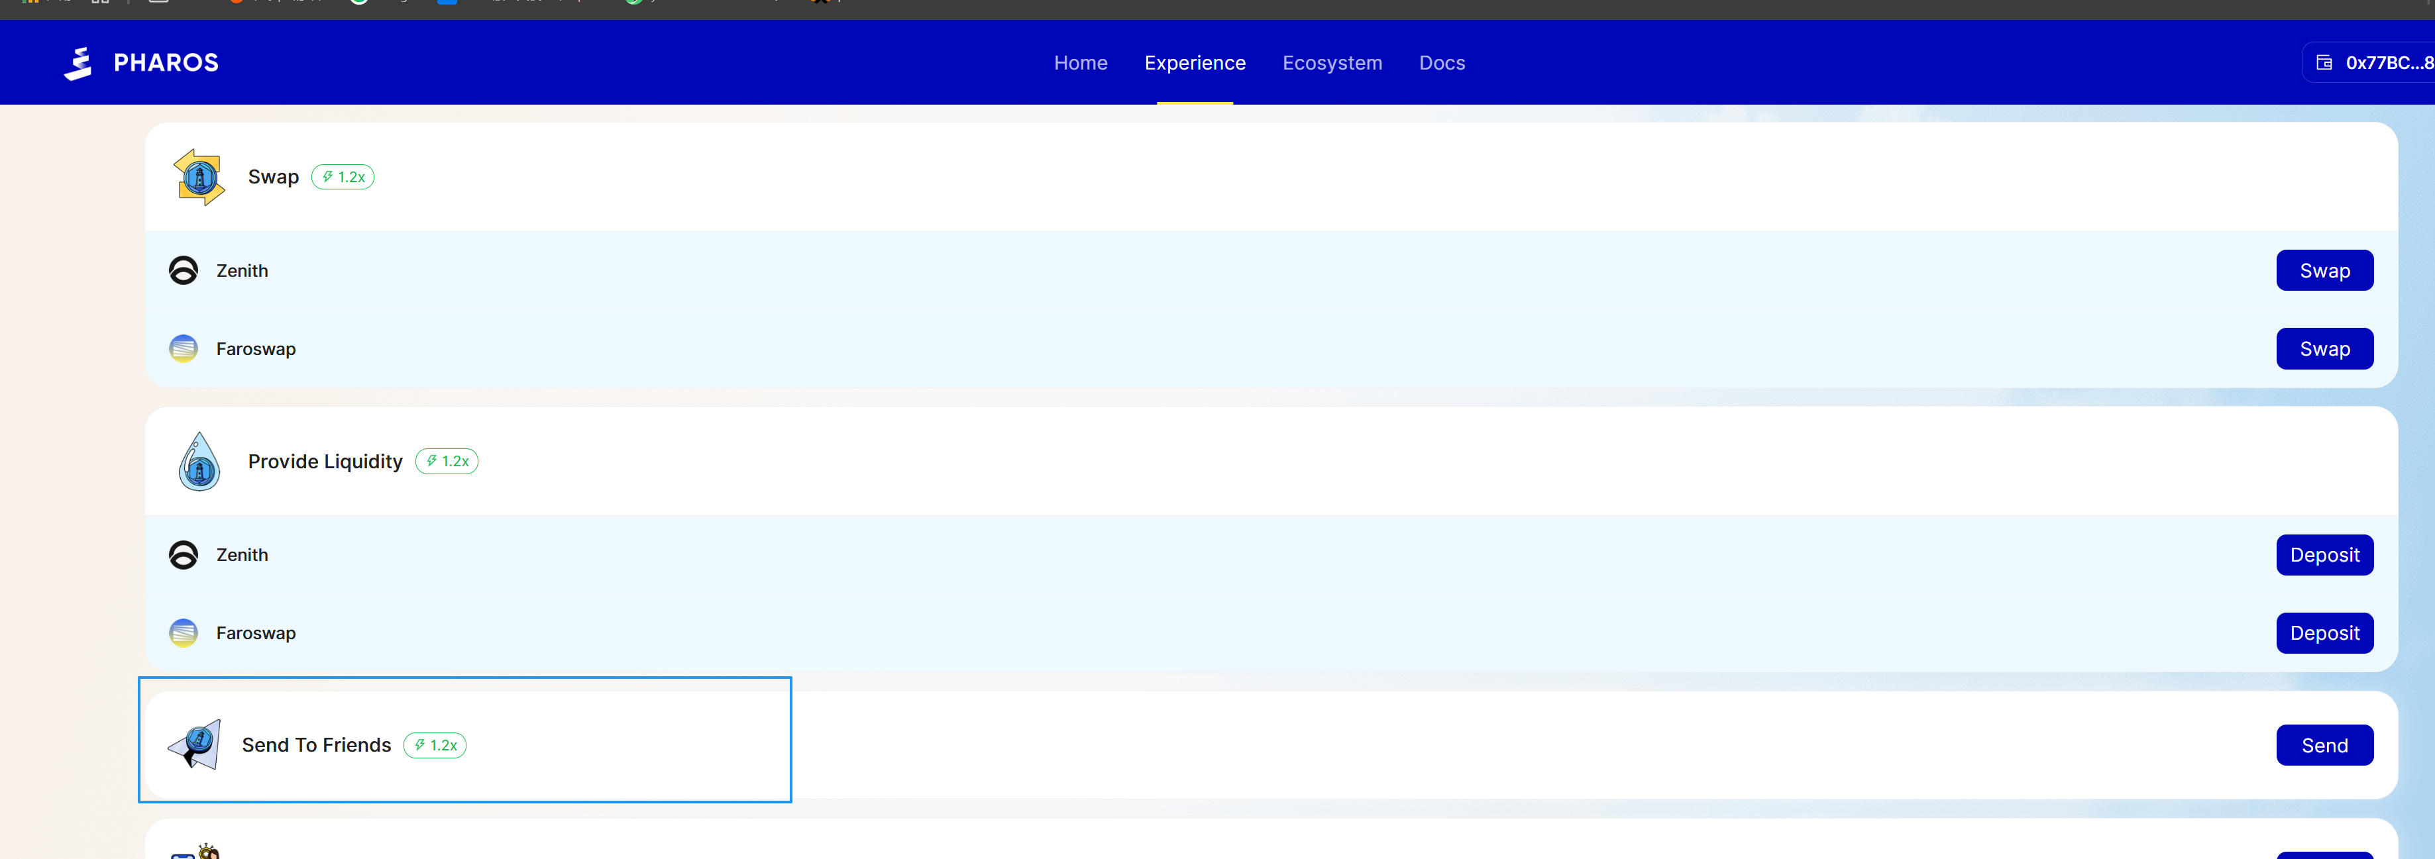The height and width of the screenshot is (859, 2435).
Task: Click Deposit button on the Faroswap row
Action: pos(2324,633)
